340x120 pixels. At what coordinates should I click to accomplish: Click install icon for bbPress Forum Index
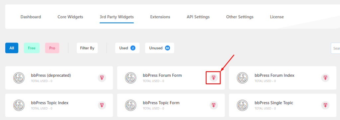pos(325,78)
